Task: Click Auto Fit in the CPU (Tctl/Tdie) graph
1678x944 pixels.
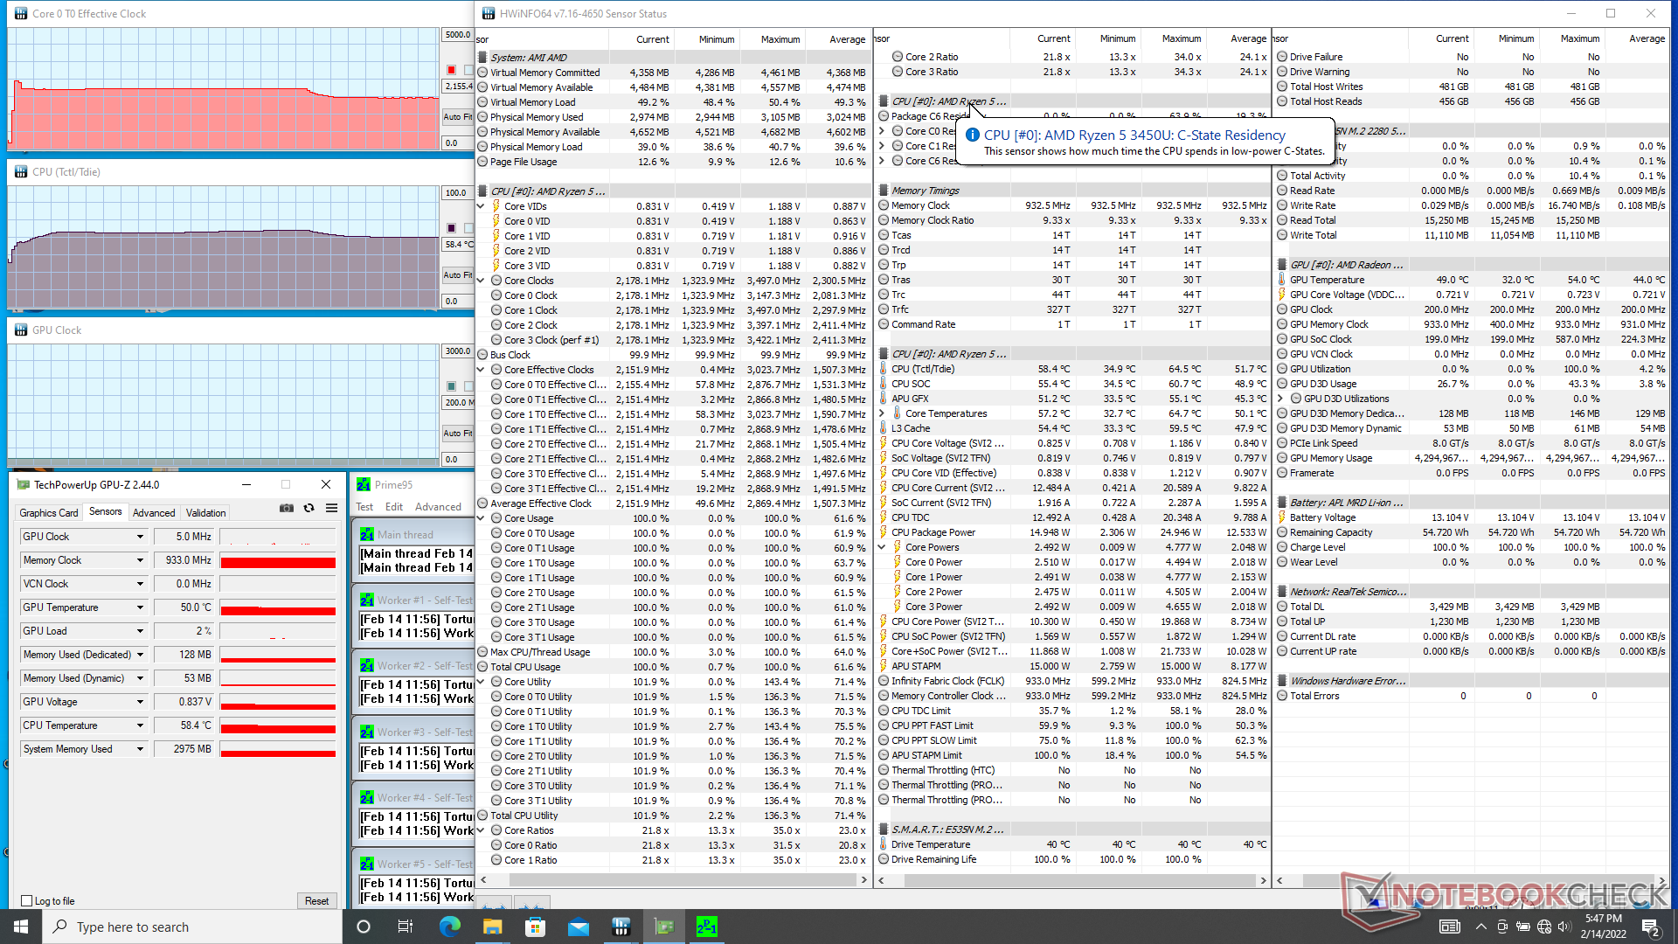Action: point(457,274)
